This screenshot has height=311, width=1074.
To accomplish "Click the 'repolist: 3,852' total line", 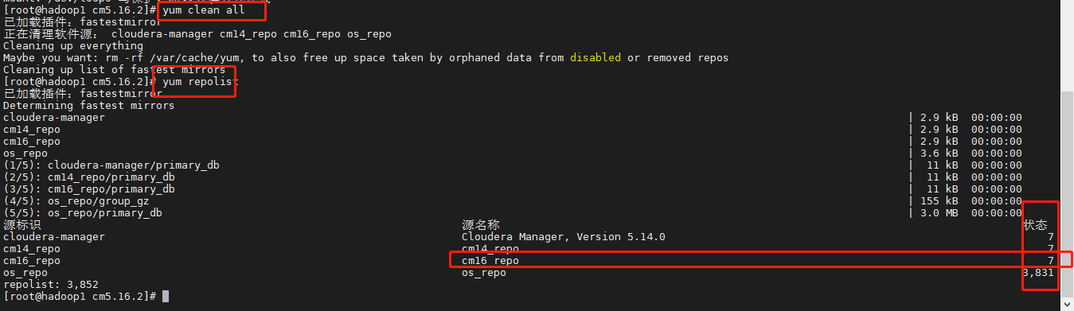I will pos(51,285).
